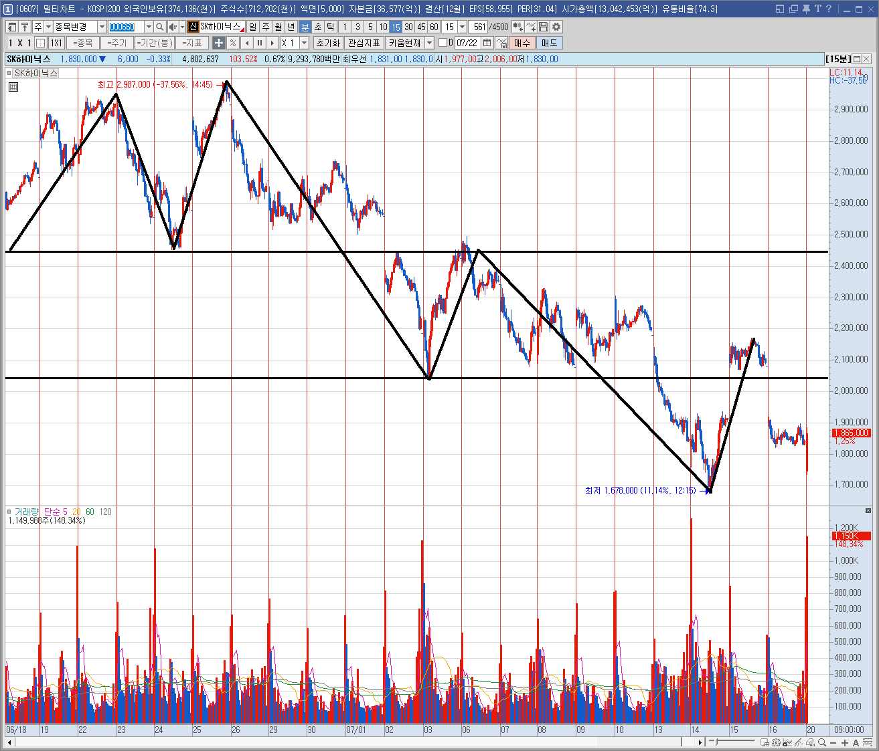Image resolution: width=879 pixels, height=751 pixels.
Task: Expand the dropdown arrow after 키움현재
Action: [429, 43]
